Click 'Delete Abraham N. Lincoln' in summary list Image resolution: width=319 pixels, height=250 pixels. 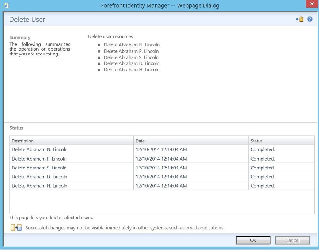132,45
